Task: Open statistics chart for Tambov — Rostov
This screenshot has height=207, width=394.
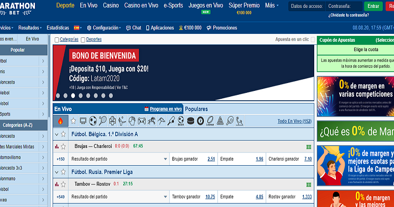Action: tap(57, 184)
